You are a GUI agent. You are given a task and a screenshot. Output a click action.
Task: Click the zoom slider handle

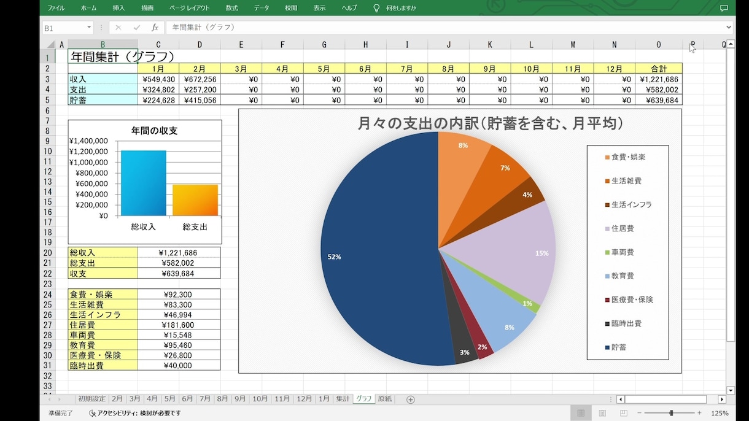672,413
